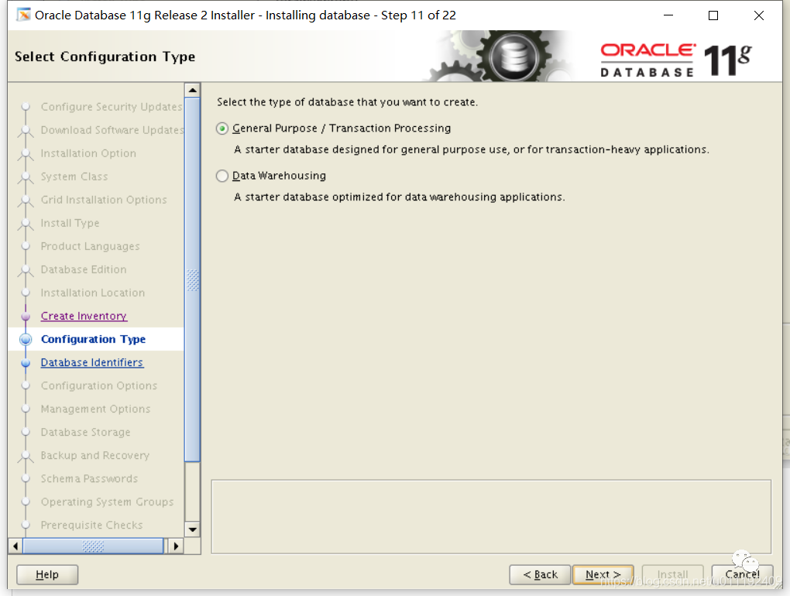790x596 pixels.
Task: Click the horizontal scroll left arrow
Action: point(15,546)
